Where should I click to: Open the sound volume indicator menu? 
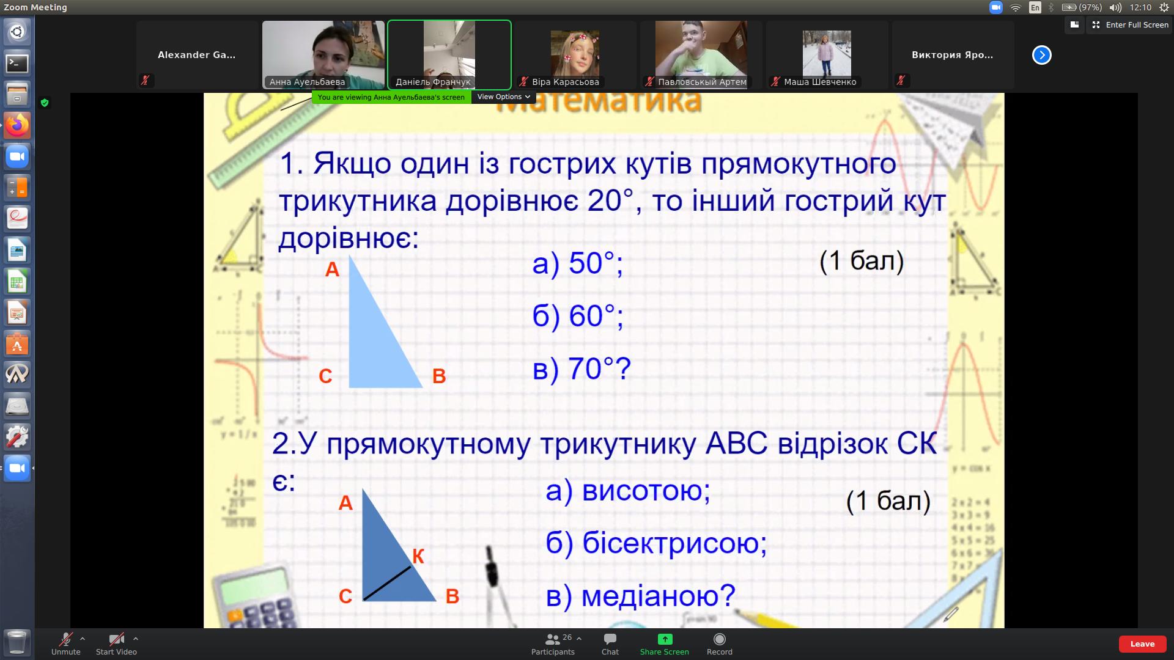tap(1115, 7)
